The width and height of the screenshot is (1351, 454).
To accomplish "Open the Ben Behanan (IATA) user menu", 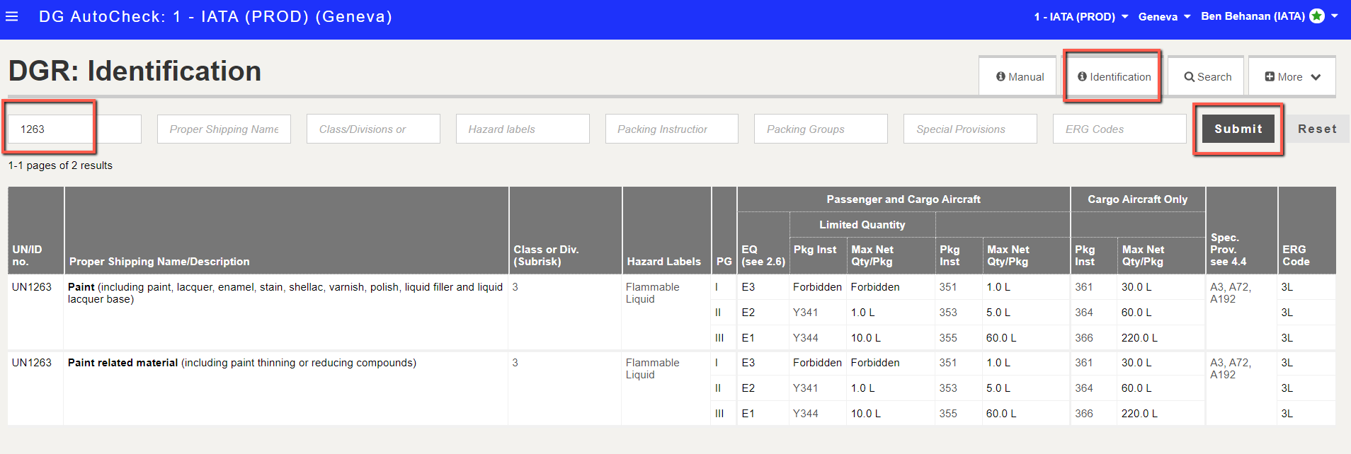I will (x=1269, y=16).
